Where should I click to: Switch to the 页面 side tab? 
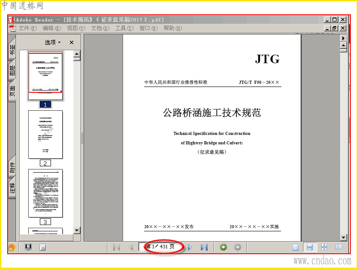tap(13, 91)
